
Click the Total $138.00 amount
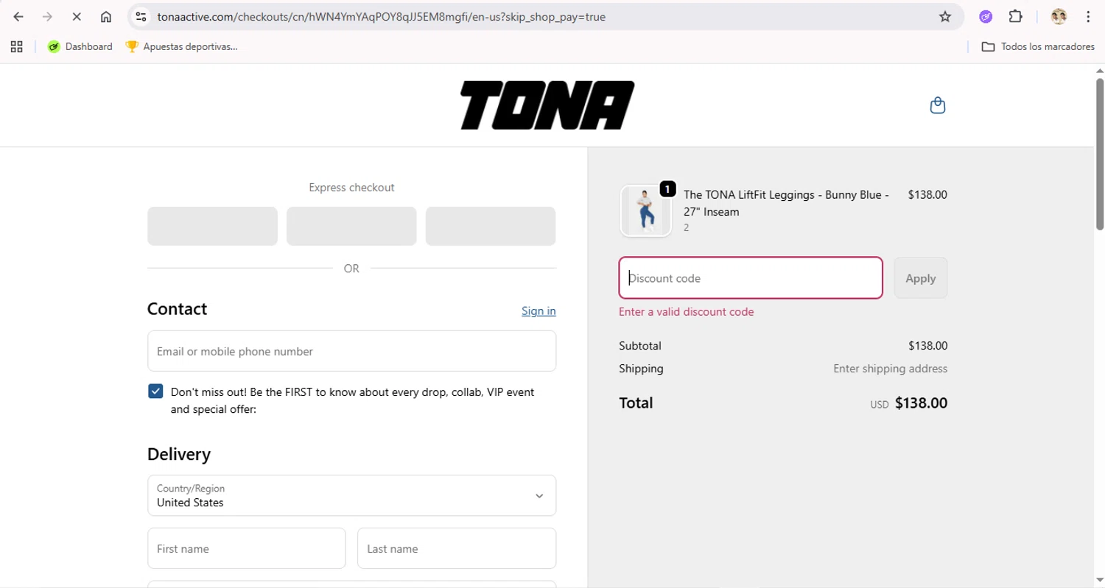point(921,403)
